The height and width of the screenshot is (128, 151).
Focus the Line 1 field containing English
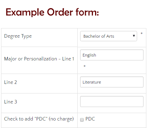112,55
